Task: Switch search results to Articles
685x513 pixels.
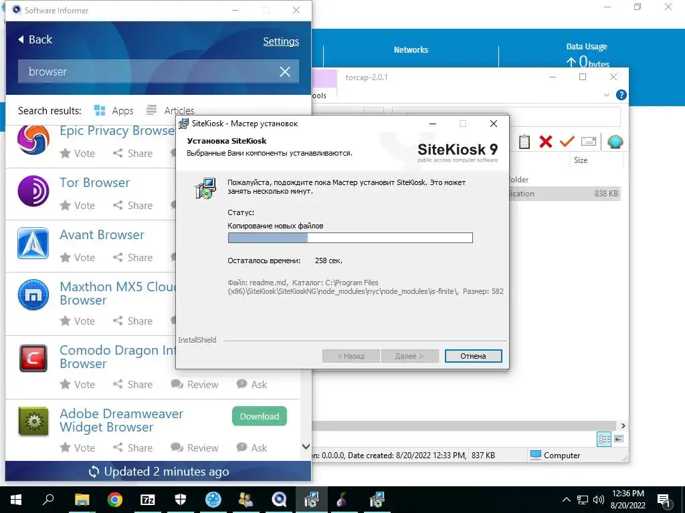Action: (x=171, y=111)
